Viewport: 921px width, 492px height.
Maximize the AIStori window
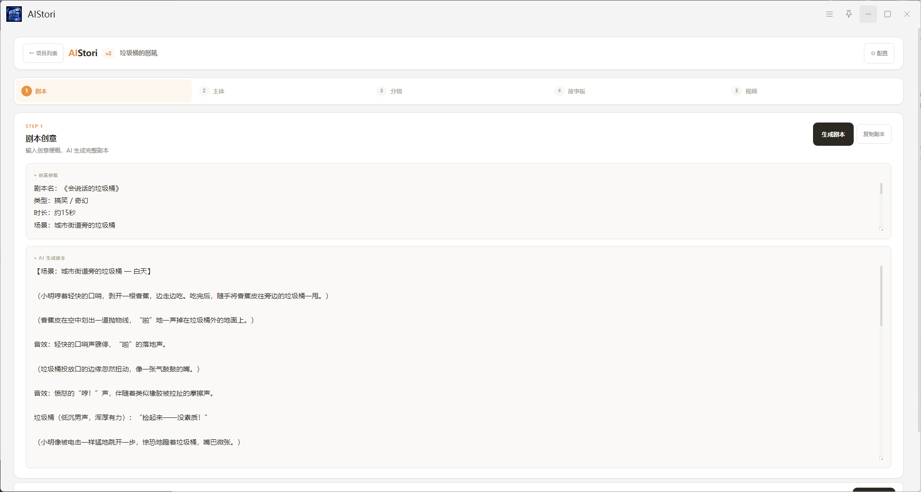coord(888,14)
